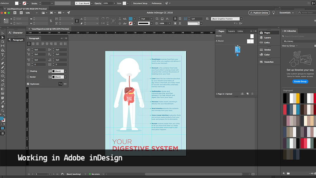
Task: Select the Scissors tool
Action: [3, 81]
